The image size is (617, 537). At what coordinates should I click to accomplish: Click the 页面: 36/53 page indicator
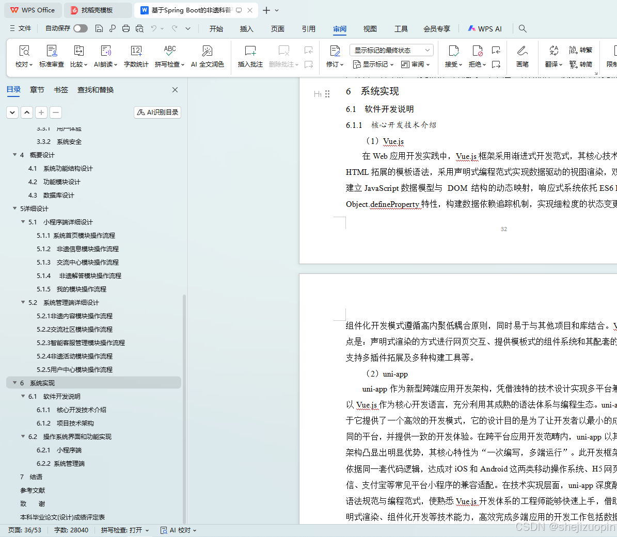25,530
